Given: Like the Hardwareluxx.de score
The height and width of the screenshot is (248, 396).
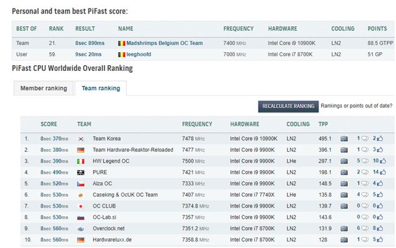Looking at the screenshot, I should [x=380, y=240].
